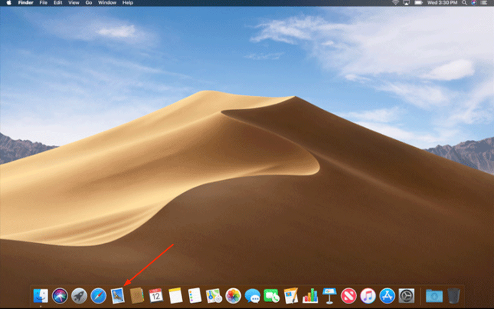Open Keynote from the Dock

(329, 296)
